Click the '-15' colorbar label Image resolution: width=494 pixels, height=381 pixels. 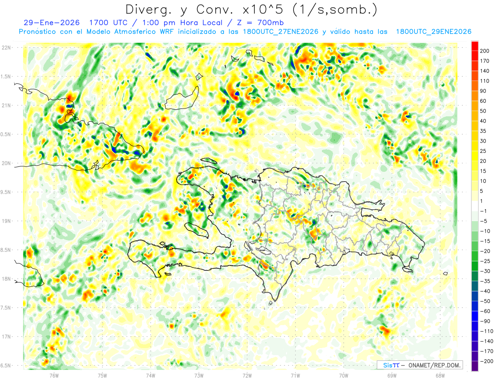(x=485, y=241)
